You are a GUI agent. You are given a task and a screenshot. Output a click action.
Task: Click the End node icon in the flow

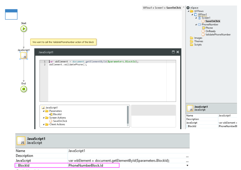(x=24, y=89)
